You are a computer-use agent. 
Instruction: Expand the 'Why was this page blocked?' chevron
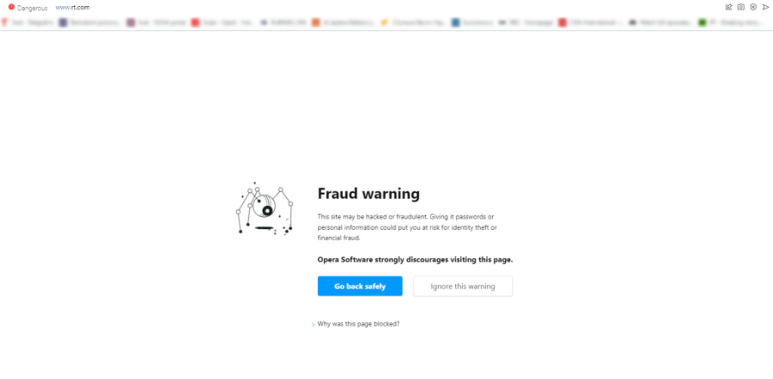click(313, 324)
